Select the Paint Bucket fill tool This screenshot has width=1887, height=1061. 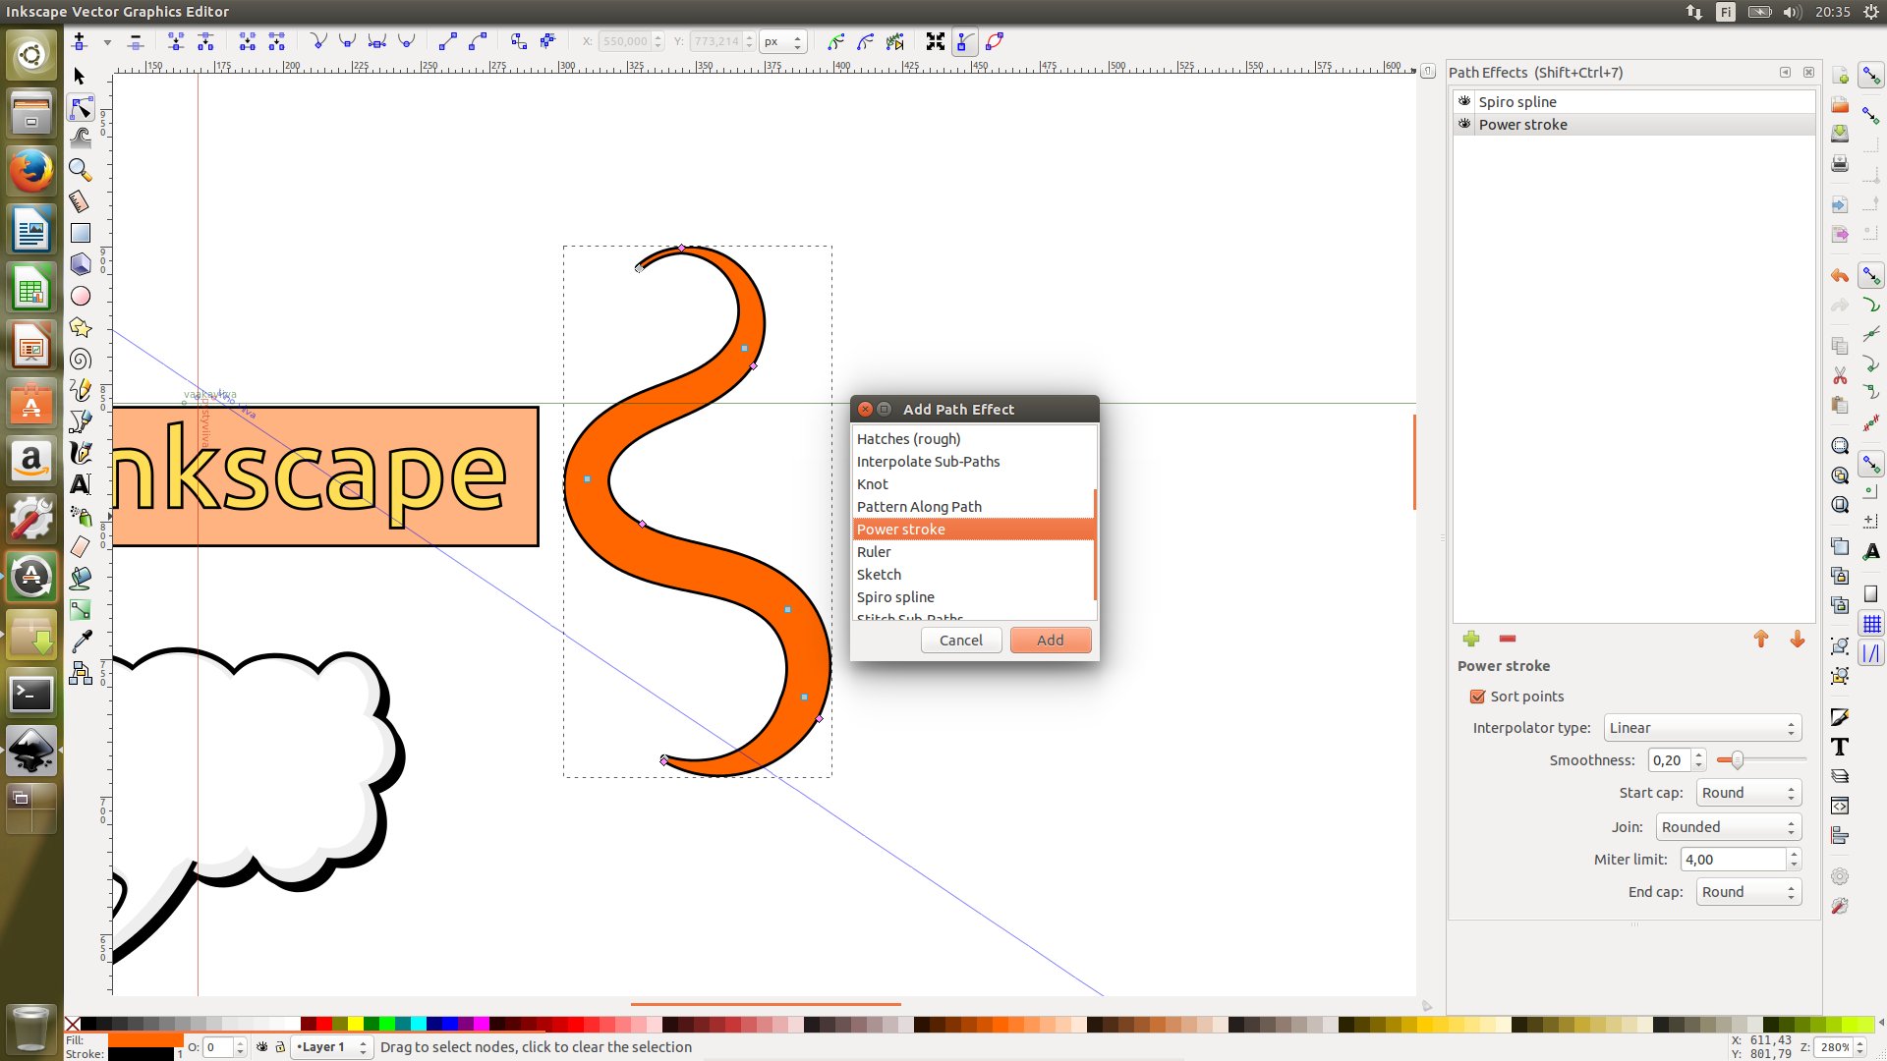tap(81, 579)
